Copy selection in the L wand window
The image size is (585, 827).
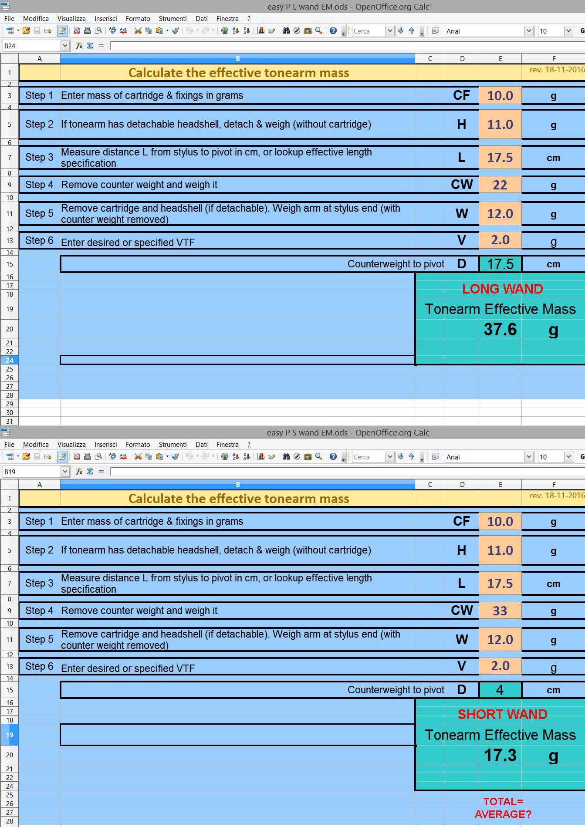[149, 31]
